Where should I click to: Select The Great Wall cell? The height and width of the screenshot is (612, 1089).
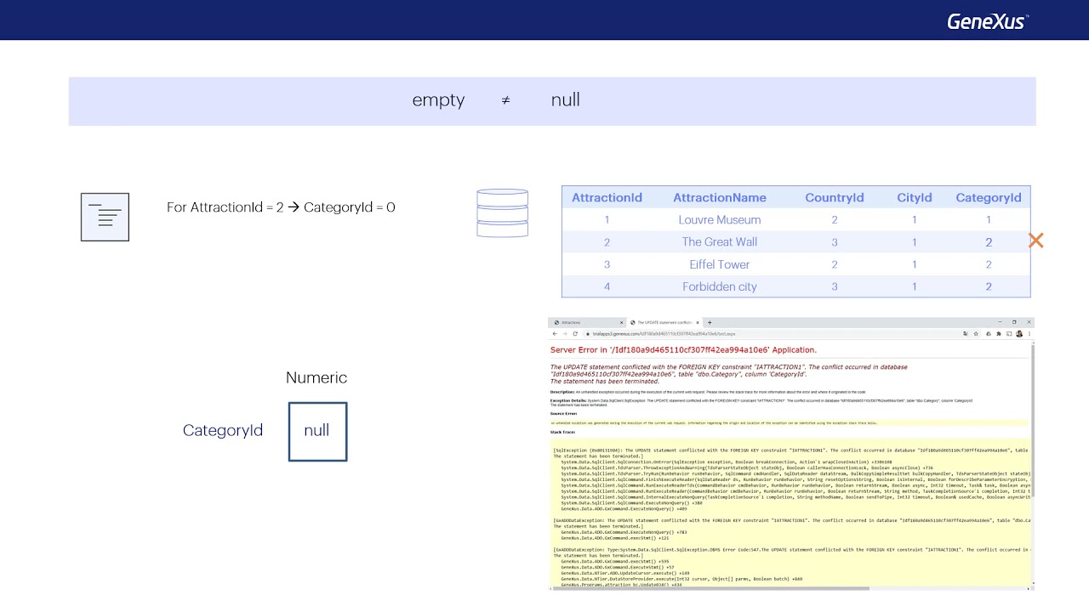point(720,241)
